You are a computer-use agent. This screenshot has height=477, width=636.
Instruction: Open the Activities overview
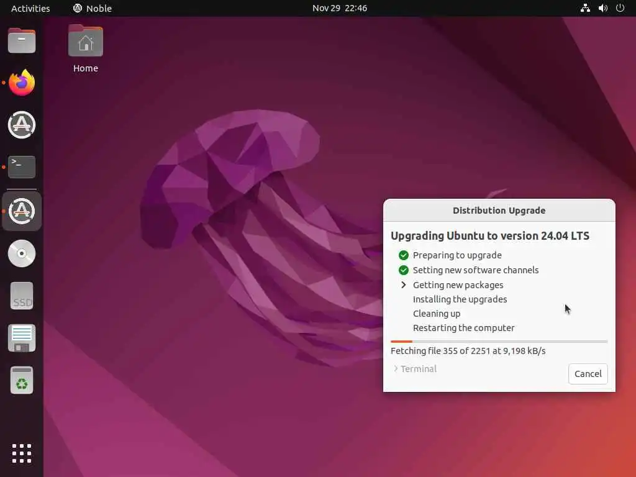point(30,8)
